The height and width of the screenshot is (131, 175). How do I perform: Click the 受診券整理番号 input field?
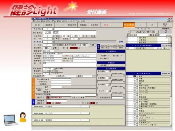61,79
